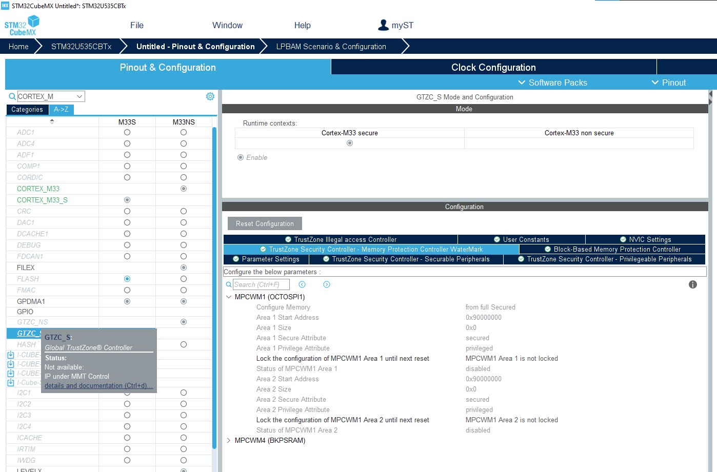The height and width of the screenshot is (472, 717).
Task: Click the Untitled - Pinout & Configuration breadcrumb
Action: [195, 46]
